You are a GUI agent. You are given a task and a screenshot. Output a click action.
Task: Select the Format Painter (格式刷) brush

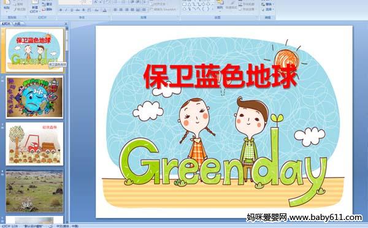click(20, 9)
